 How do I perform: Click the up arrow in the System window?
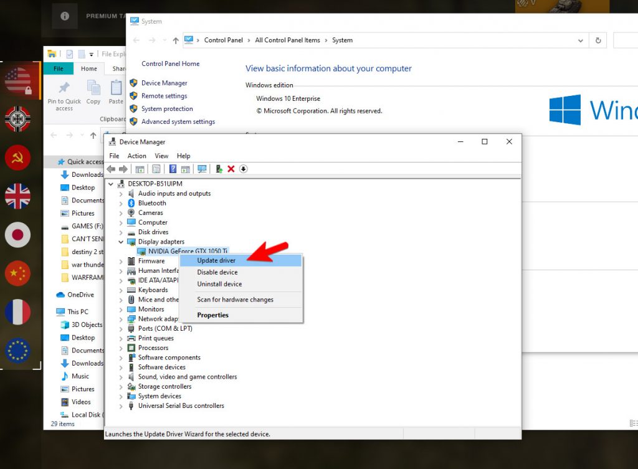pos(175,40)
